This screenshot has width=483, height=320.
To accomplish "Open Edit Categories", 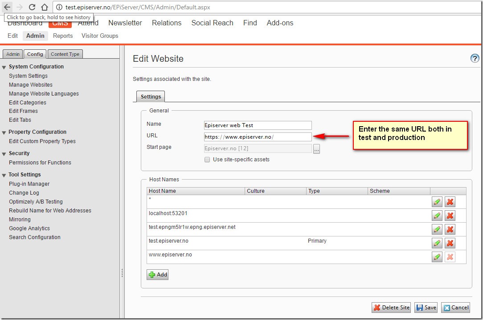I will [28, 102].
